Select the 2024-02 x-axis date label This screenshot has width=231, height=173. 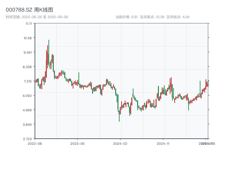coord(120,143)
